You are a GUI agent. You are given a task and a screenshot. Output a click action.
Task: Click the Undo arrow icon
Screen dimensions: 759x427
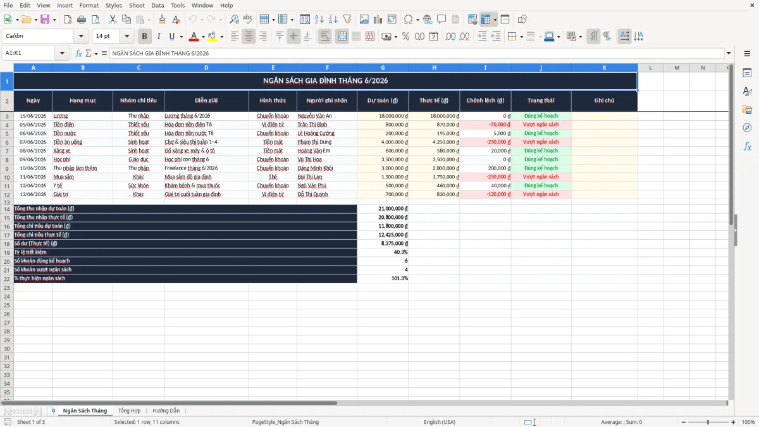[192, 20]
